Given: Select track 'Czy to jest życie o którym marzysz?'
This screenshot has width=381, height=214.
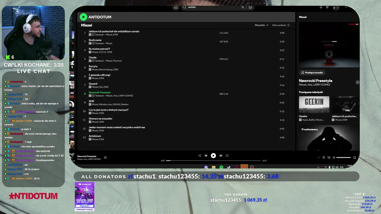Looking at the screenshot, I should [109, 110].
